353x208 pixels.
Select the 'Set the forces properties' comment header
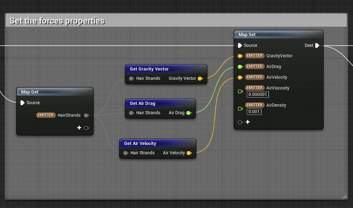[176, 20]
